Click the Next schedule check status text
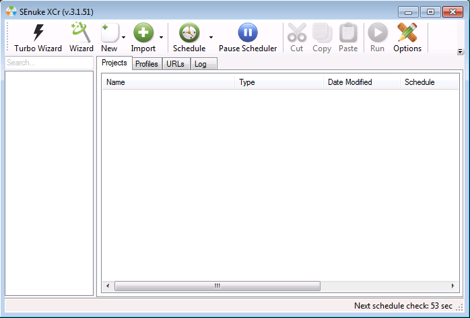The width and height of the screenshot is (470, 318). [403, 306]
